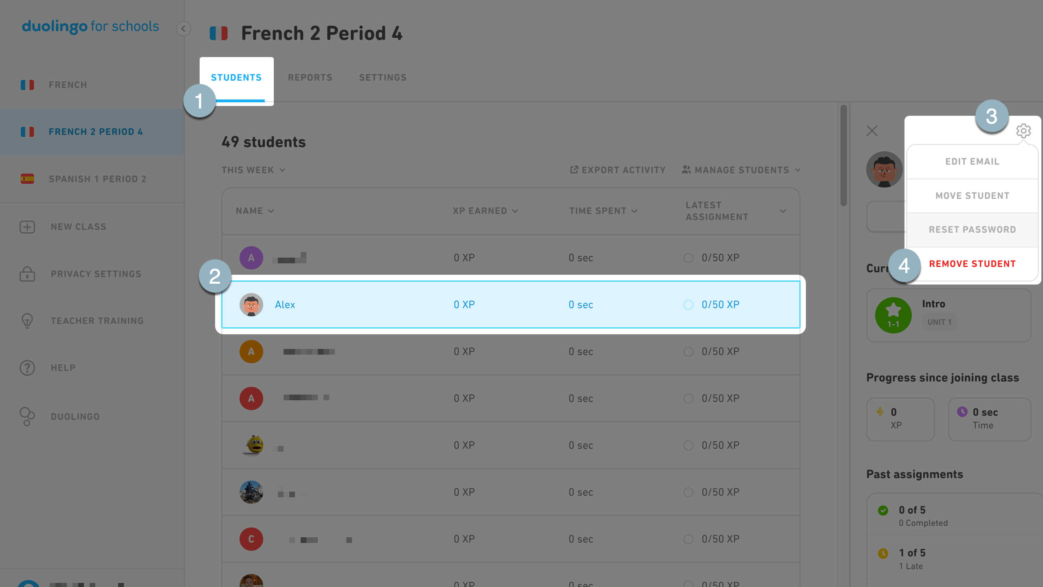
Task: Open the Settings tab
Action: [x=383, y=77]
